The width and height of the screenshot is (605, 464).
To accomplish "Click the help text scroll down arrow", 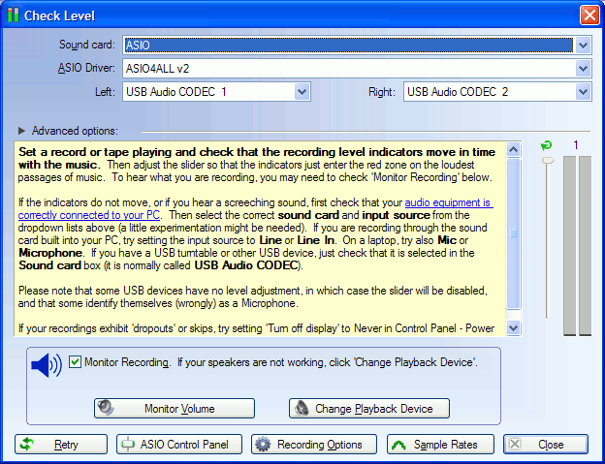I will click(513, 328).
